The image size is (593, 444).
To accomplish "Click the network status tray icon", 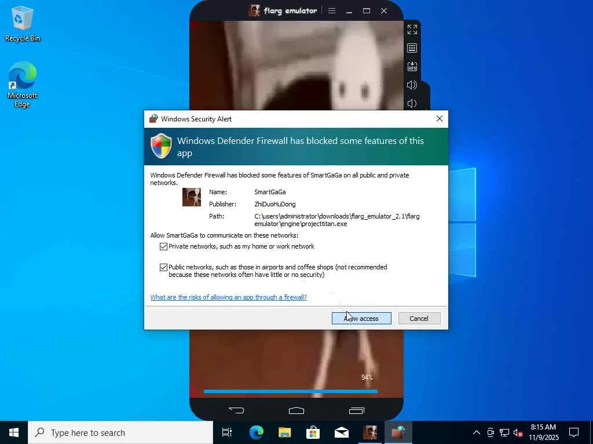I will pyautogui.click(x=504, y=432).
